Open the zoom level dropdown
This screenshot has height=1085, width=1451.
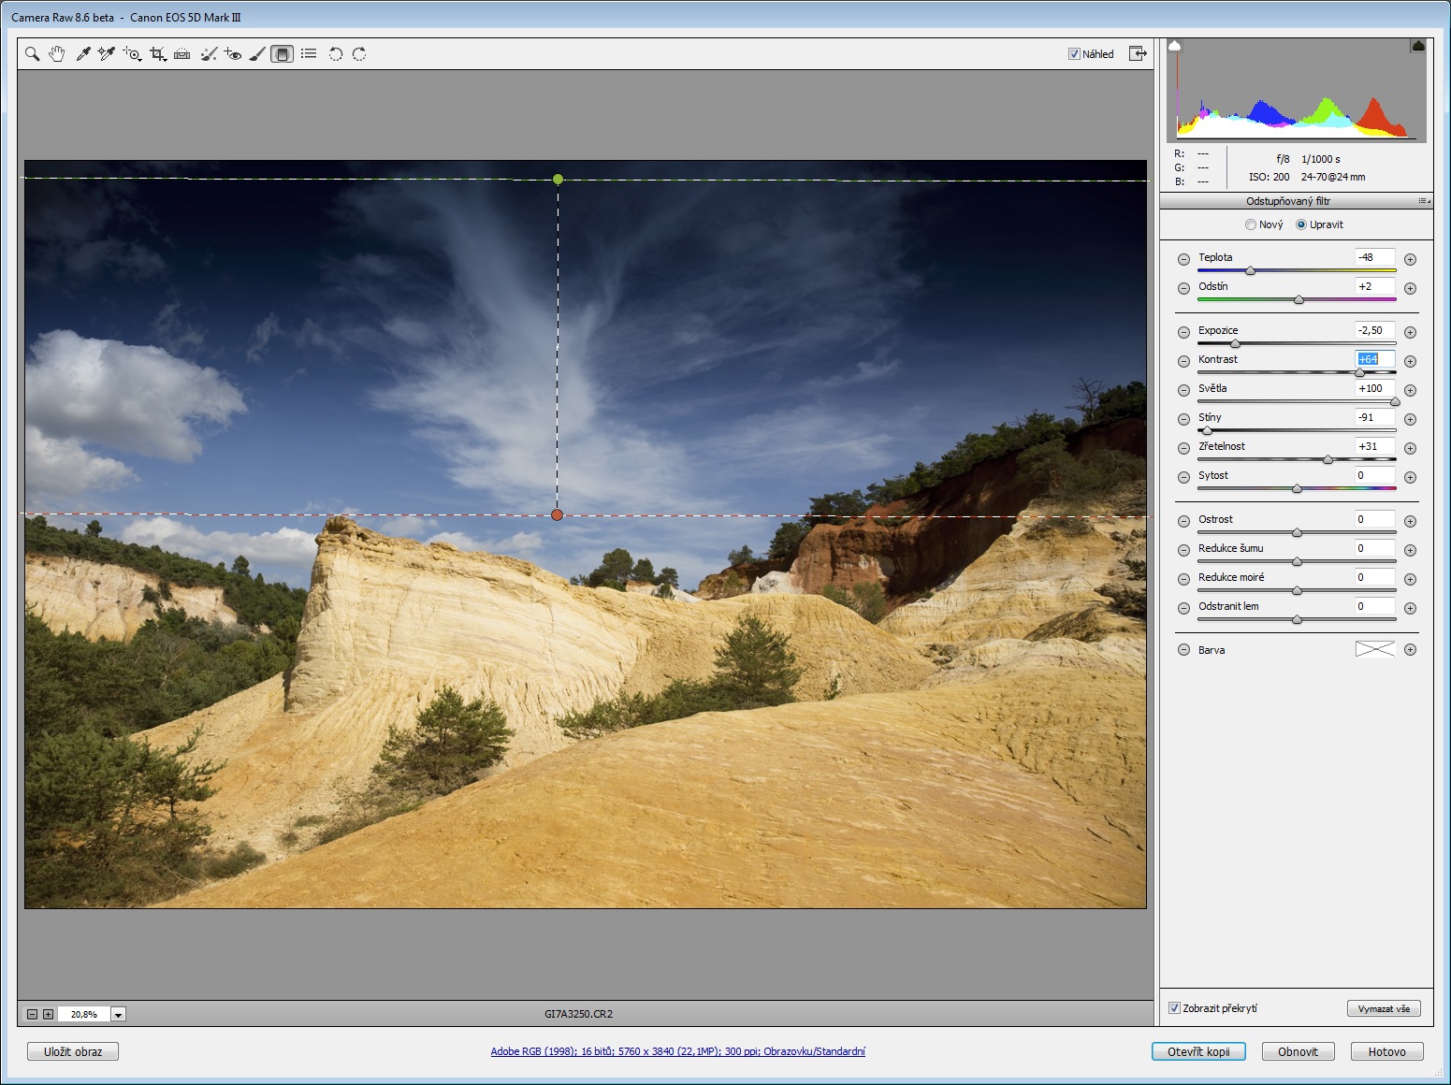point(118,1014)
